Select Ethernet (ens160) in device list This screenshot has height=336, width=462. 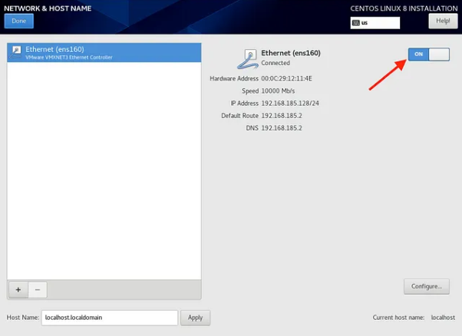104,52
